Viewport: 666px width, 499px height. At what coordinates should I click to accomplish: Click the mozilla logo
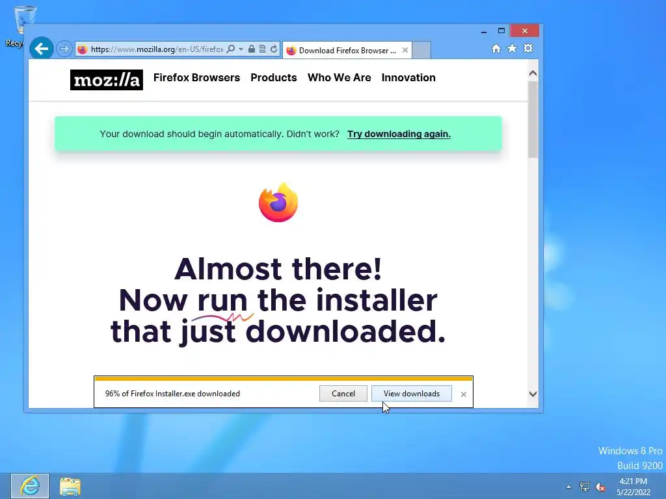pos(107,80)
